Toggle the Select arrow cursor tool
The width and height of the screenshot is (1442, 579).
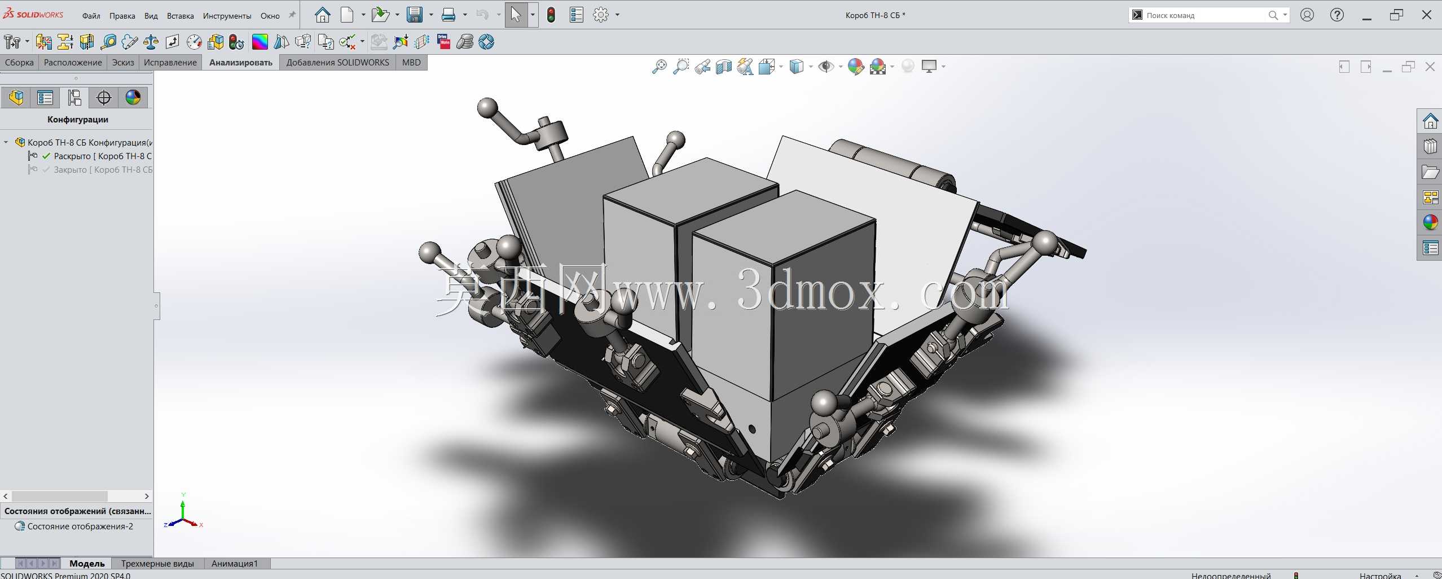516,15
